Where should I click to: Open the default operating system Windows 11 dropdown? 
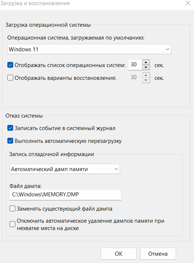pyautogui.click(x=89, y=49)
